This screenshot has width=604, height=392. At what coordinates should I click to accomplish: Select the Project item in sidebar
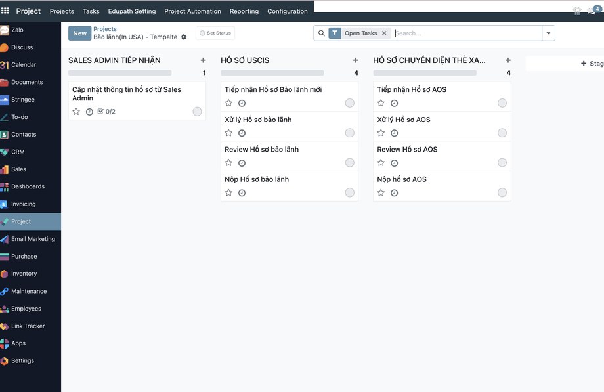(x=30, y=222)
